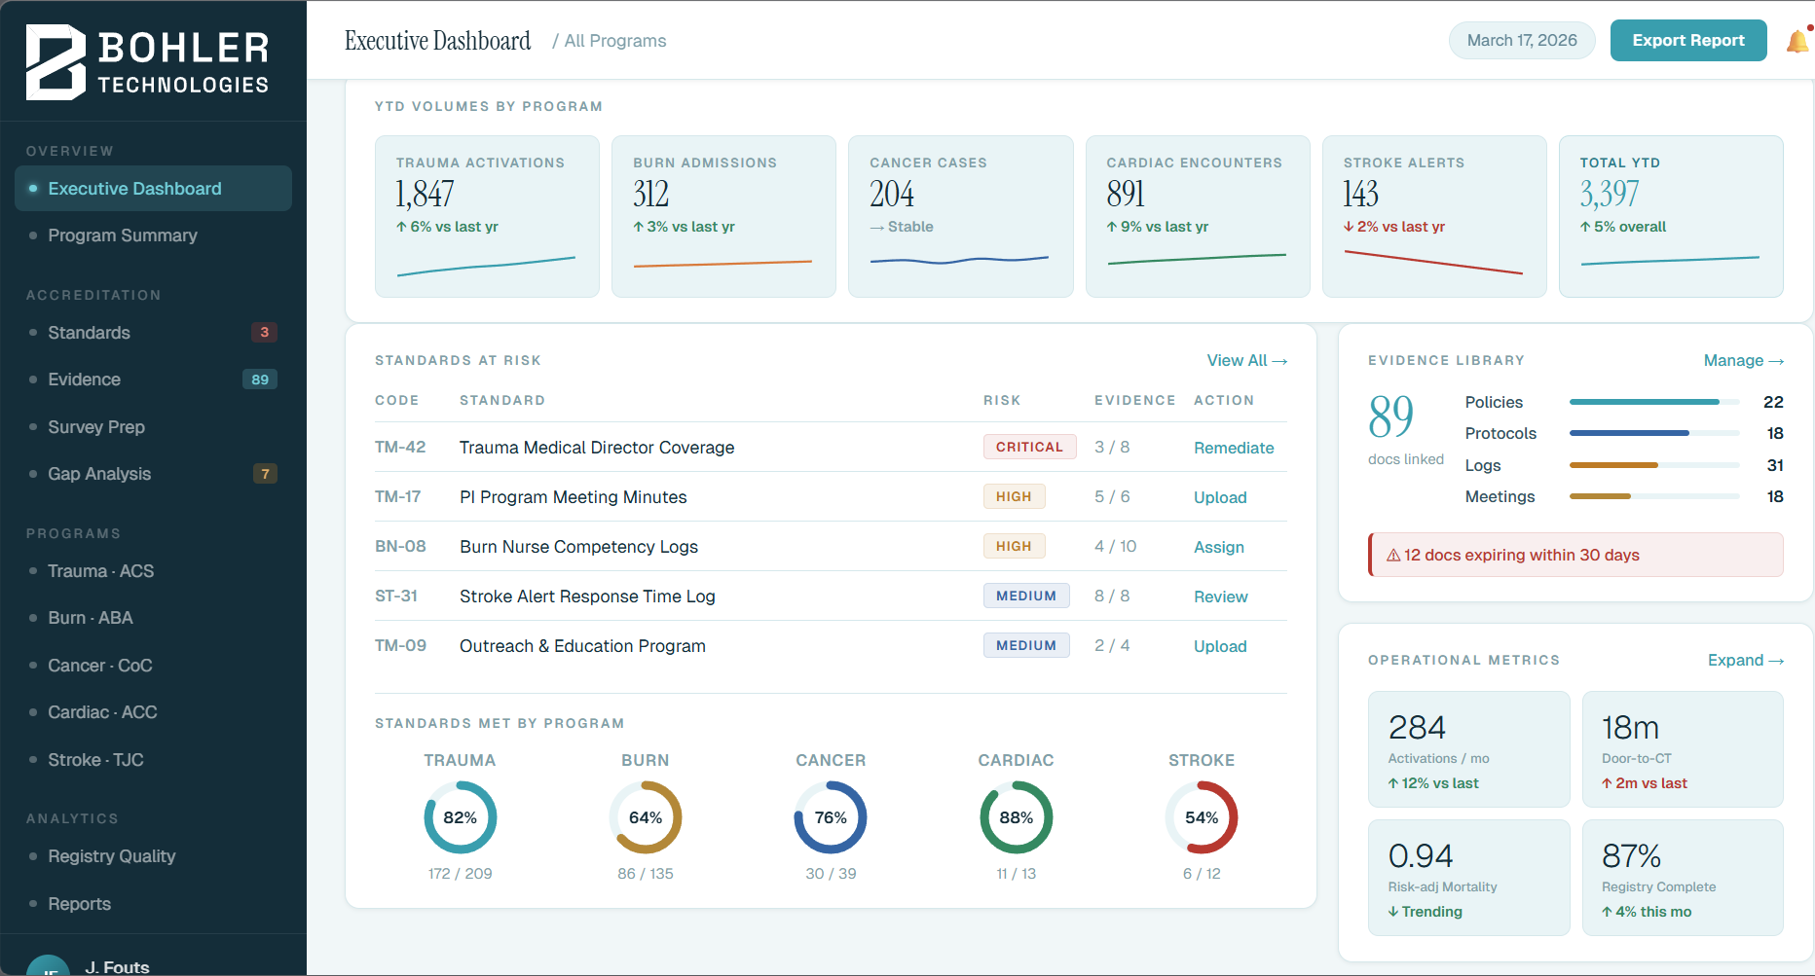Viewport: 1815px width, 976px height.
Task: Click the notification bell icon
Action: tap(1797, 41)
